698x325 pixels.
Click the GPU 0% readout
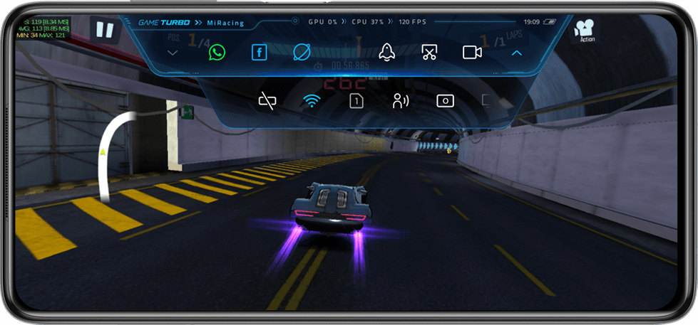[x=323, y=22]
